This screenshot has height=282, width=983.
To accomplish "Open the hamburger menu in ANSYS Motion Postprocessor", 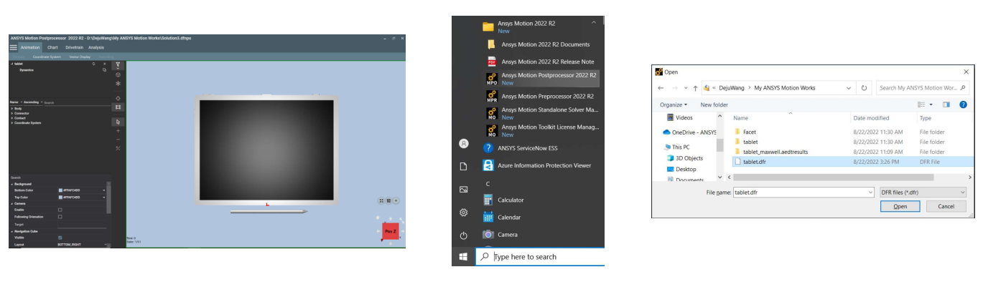I will point(13,47).
